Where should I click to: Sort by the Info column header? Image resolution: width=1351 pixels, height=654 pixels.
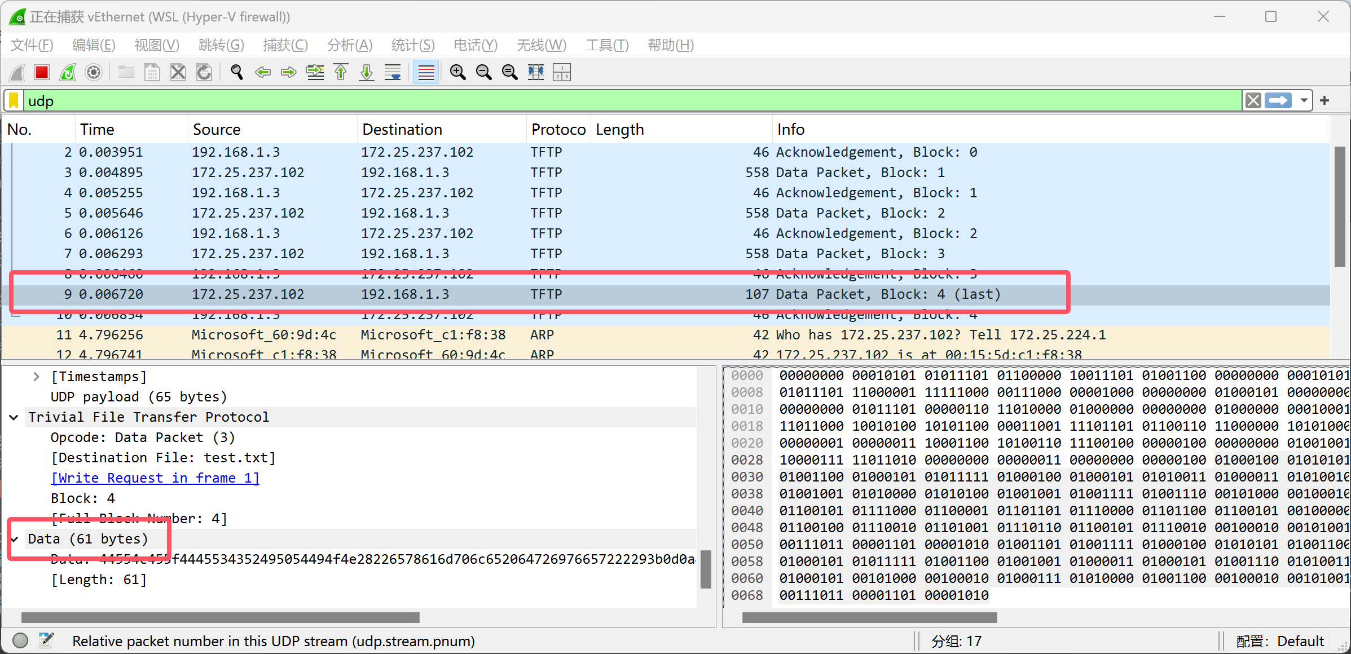pos(1051,129)
